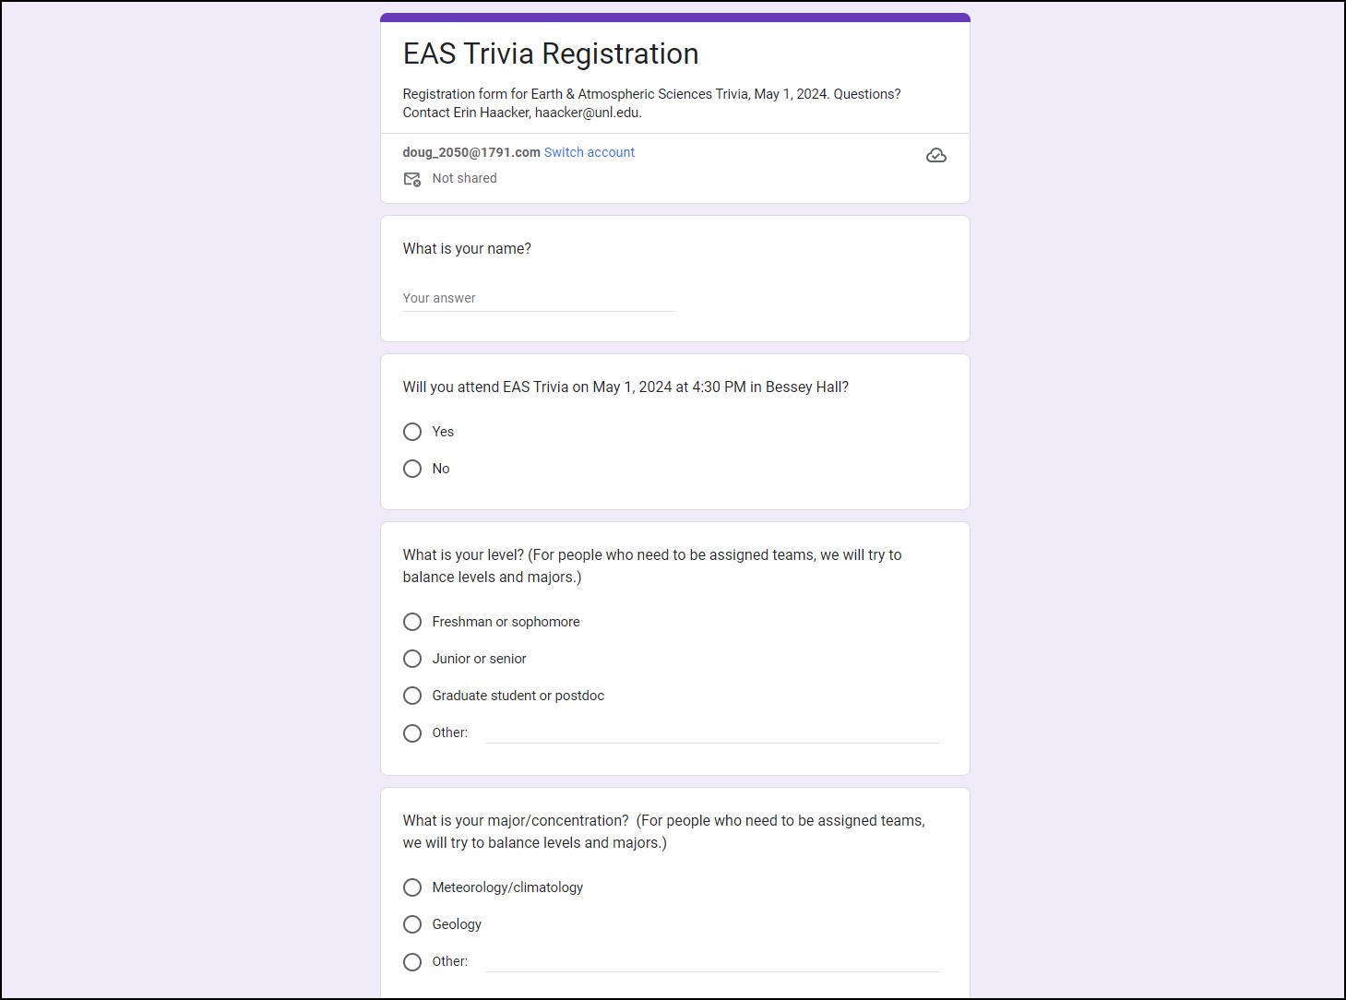Type in the name answer field
The height and width of the screenshot is (1000, 1346).
pos(538,299)
